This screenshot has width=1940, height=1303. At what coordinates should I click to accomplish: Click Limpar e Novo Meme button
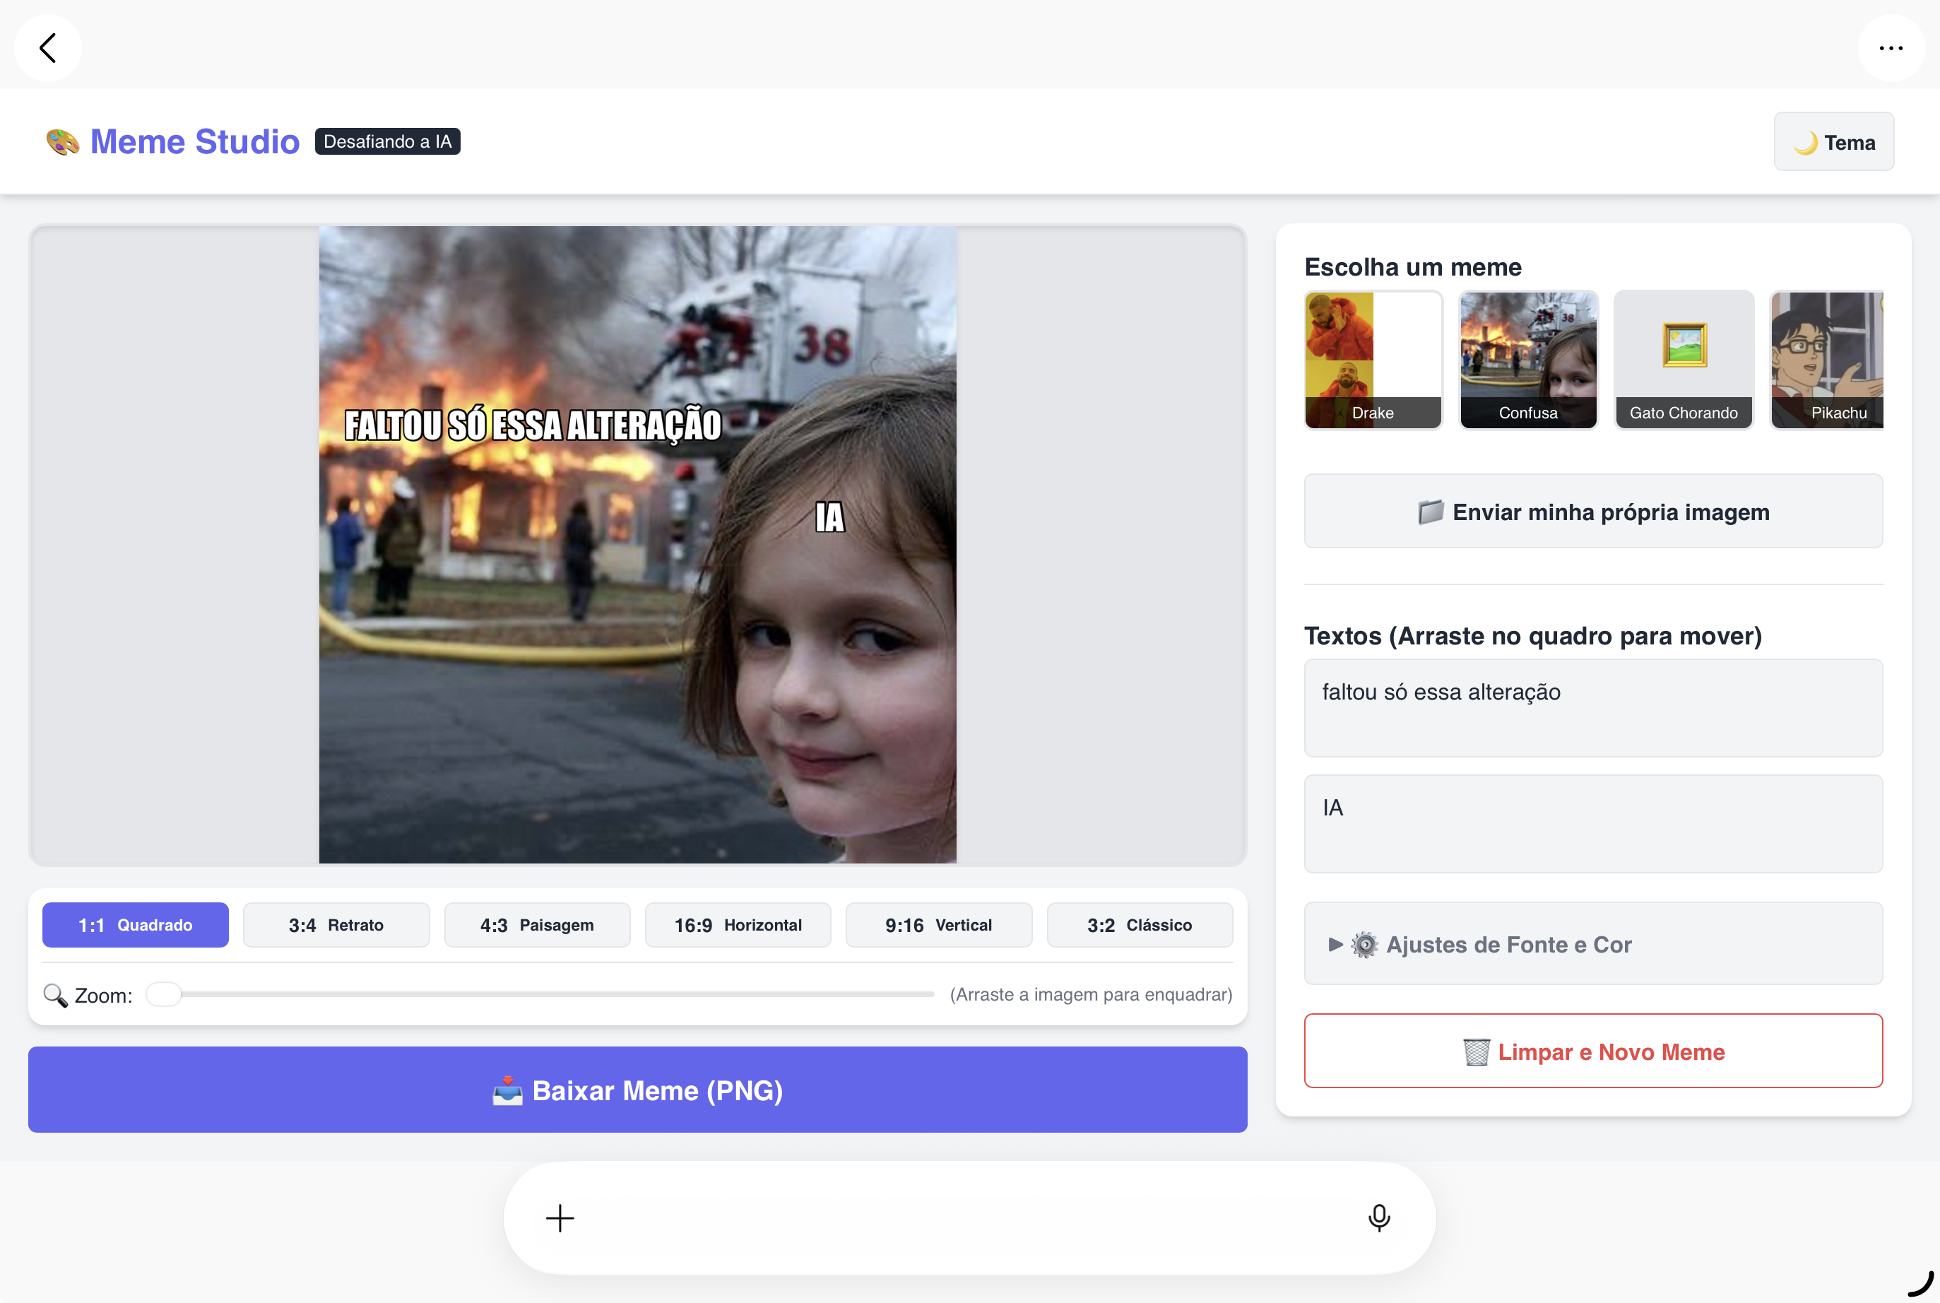coord(1592,1051)
